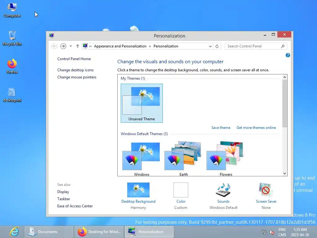Minimize the Personalization window
The width and height of the screenshot is (317, 238).
point(265,35)
